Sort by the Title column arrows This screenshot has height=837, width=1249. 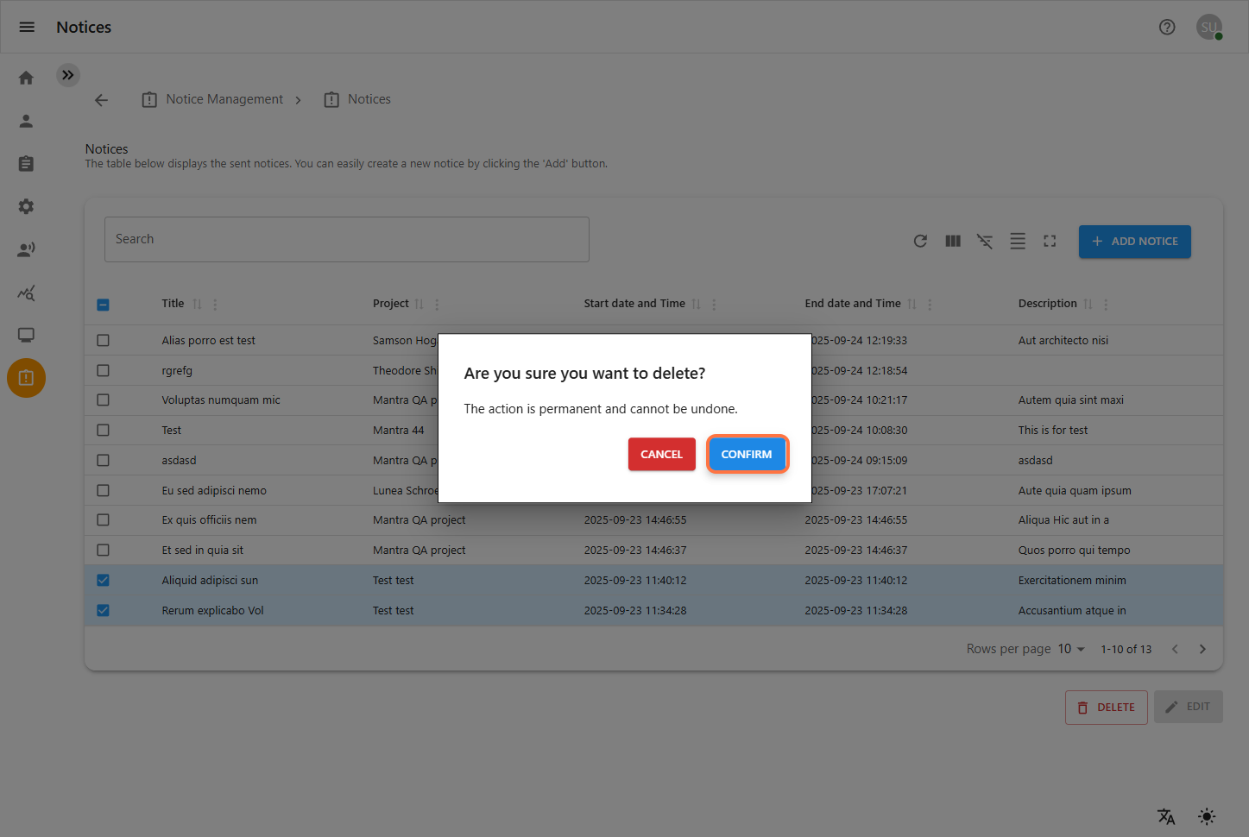point(198,303)
